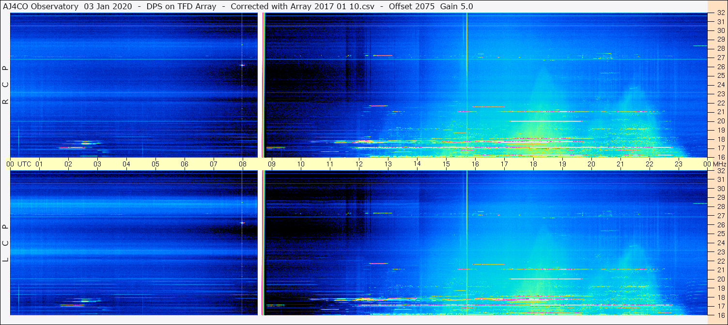Click the 17 MHz label of LCP panel
Viewport: 728px width, 325px height.
721,306
